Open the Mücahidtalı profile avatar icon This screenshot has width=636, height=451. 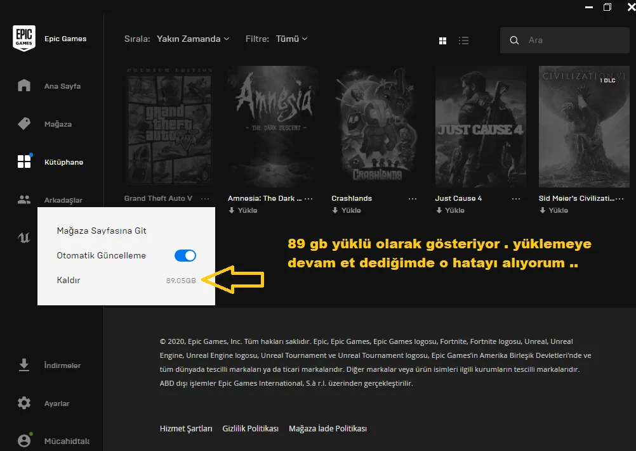pyautogui.click(x=24, y=440)
